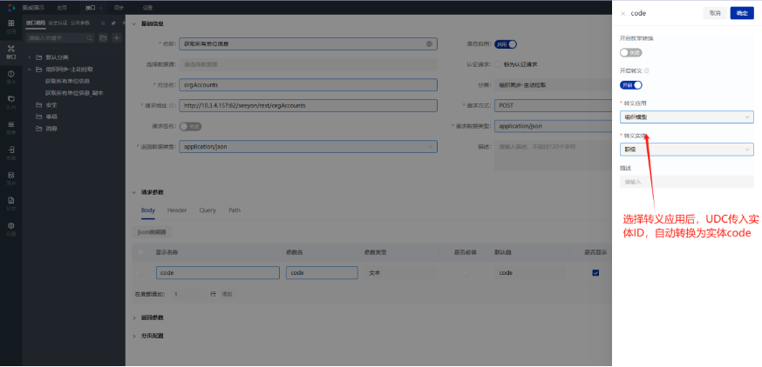This screenshot has width=762, height=367.
Task: Click the plus icon to add interface
Action: [x=116, y=38]
